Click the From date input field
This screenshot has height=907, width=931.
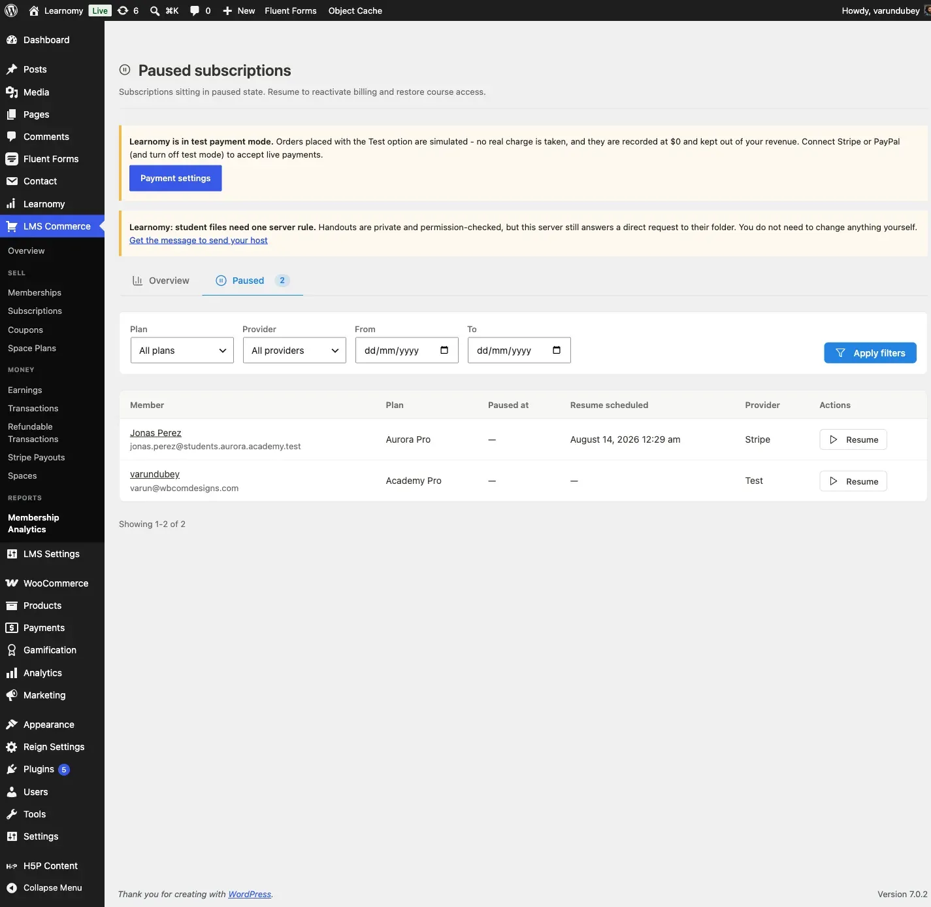(406, 351)
